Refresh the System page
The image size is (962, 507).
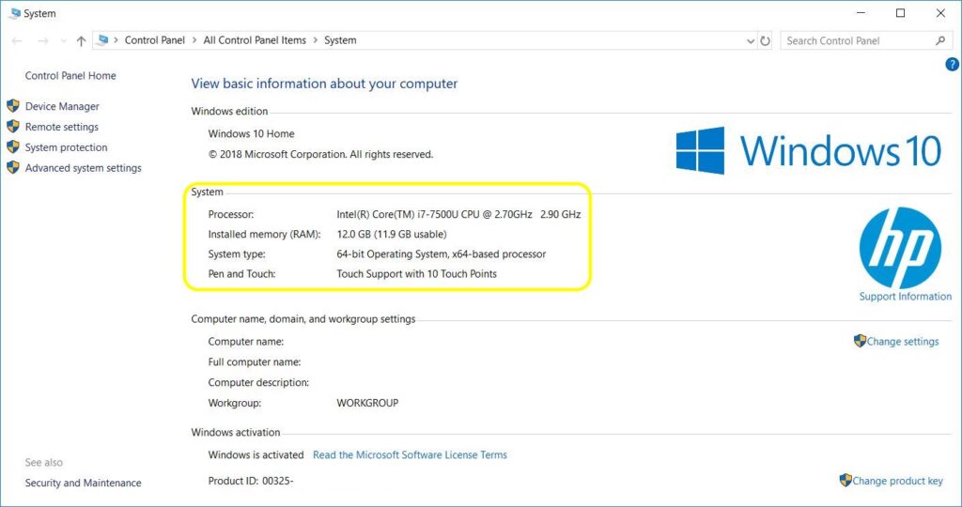point(766,41)
